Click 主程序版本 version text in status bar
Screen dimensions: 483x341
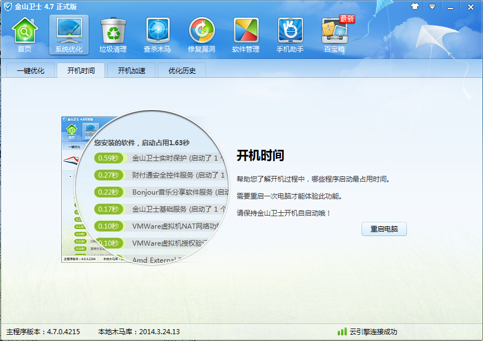tap(43, 331)
